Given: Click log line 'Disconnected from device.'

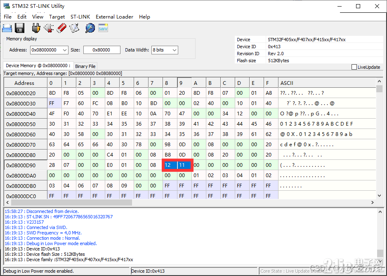Looking at the screenshot, I should 42,211.
